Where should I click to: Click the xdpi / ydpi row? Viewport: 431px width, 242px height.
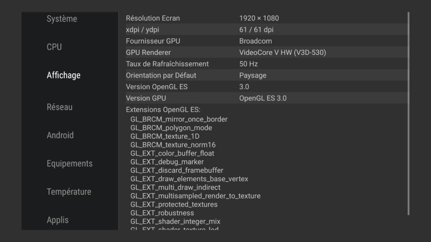[264, 30]
